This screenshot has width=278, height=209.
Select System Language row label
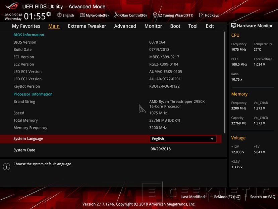click(28, 139)
